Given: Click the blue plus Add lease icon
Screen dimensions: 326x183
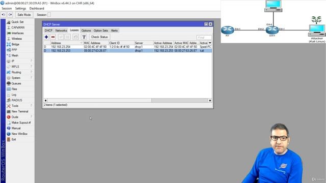Looking at the screenshot, I should tap(46, 37).
